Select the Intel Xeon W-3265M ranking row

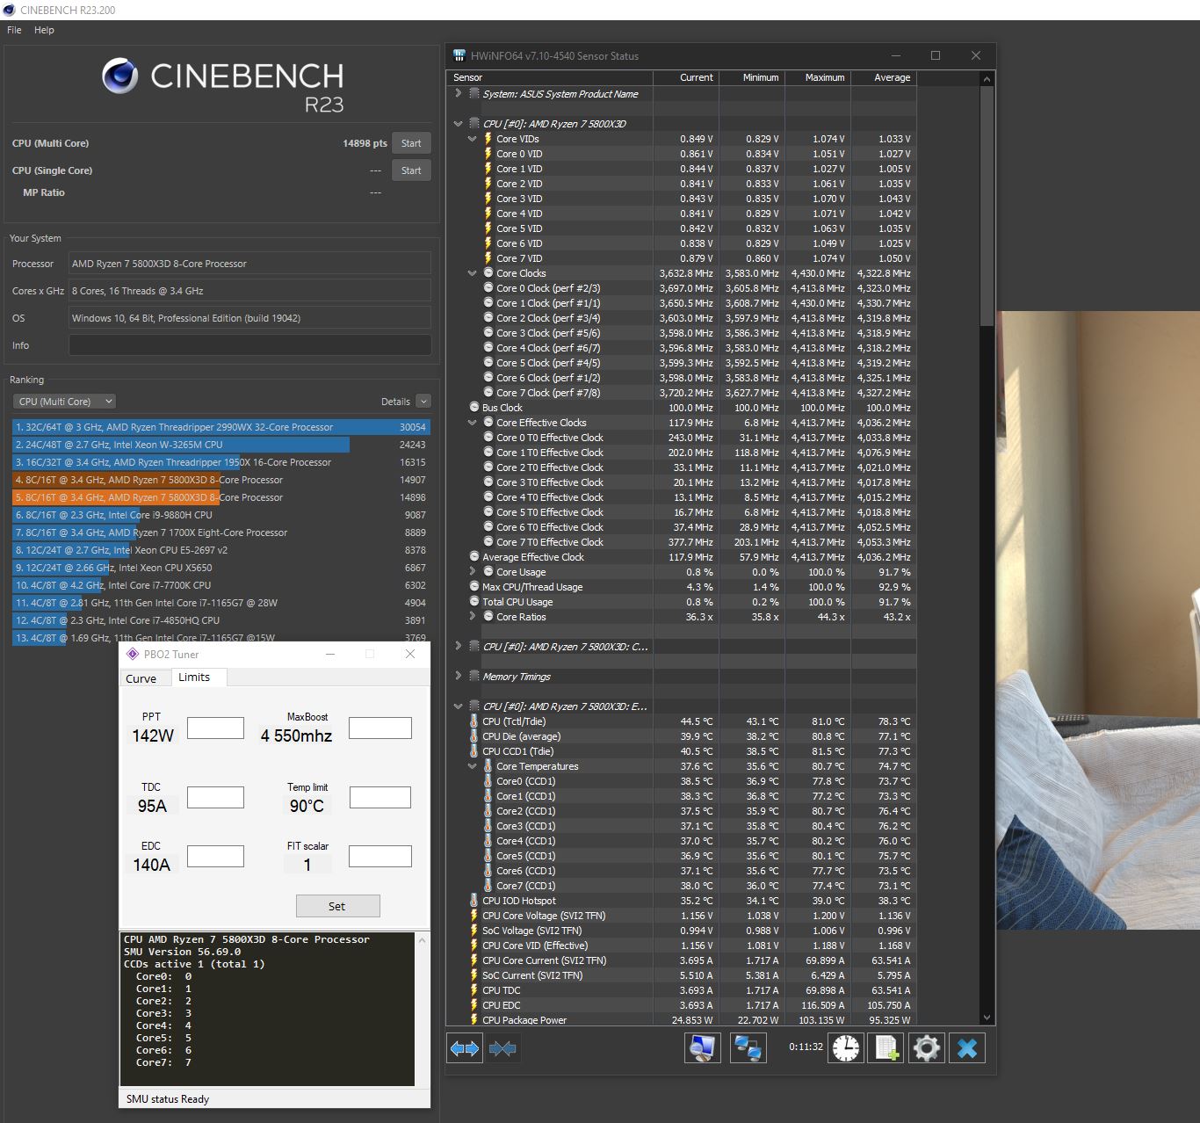pos(221,445)
